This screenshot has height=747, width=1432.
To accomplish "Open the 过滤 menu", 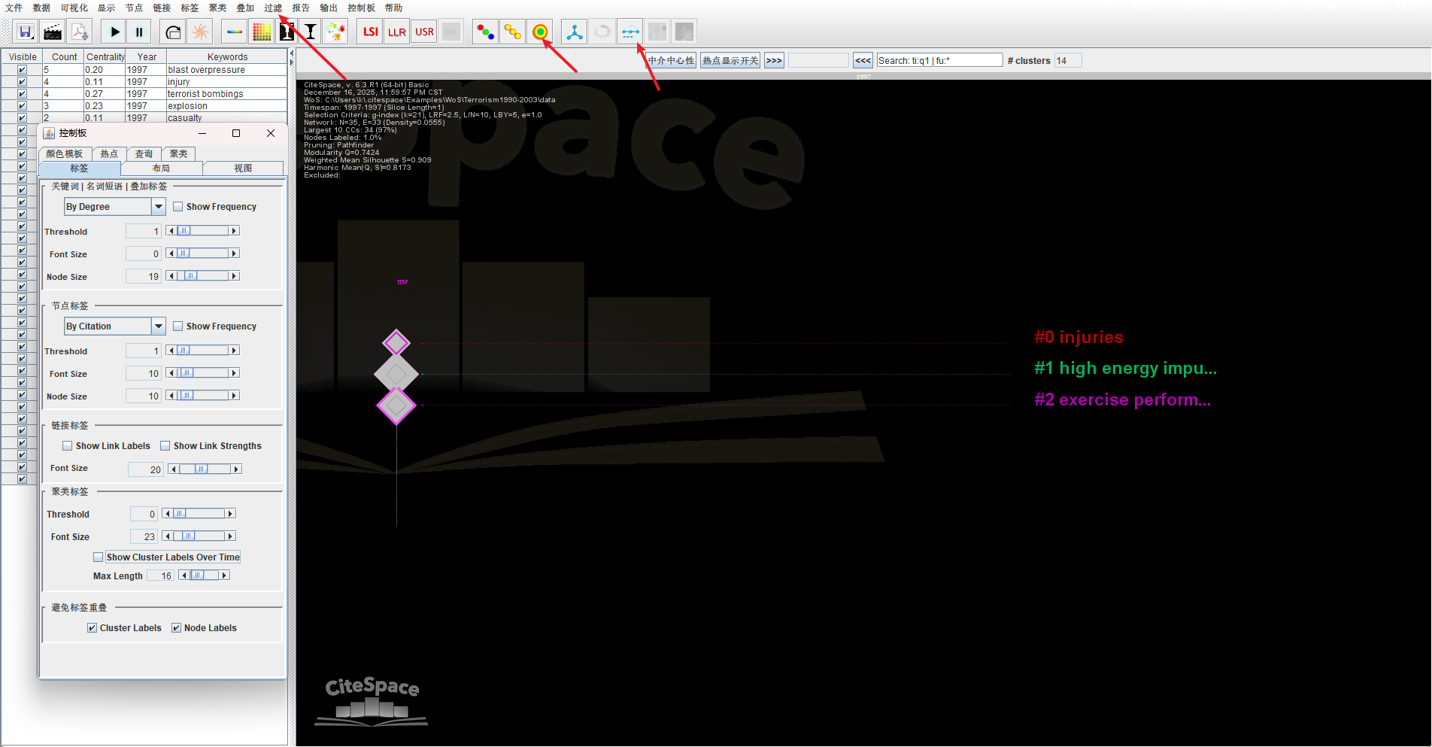I will pyautogui.click(x=273, y=8).
